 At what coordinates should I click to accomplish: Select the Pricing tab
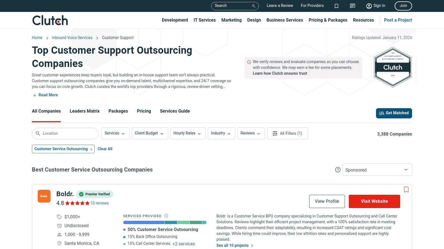pos(144,111)
